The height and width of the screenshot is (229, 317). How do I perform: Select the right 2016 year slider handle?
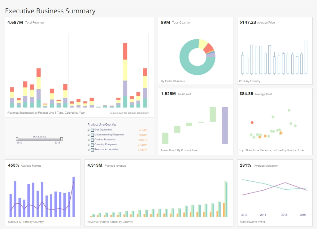pos(62,139)
